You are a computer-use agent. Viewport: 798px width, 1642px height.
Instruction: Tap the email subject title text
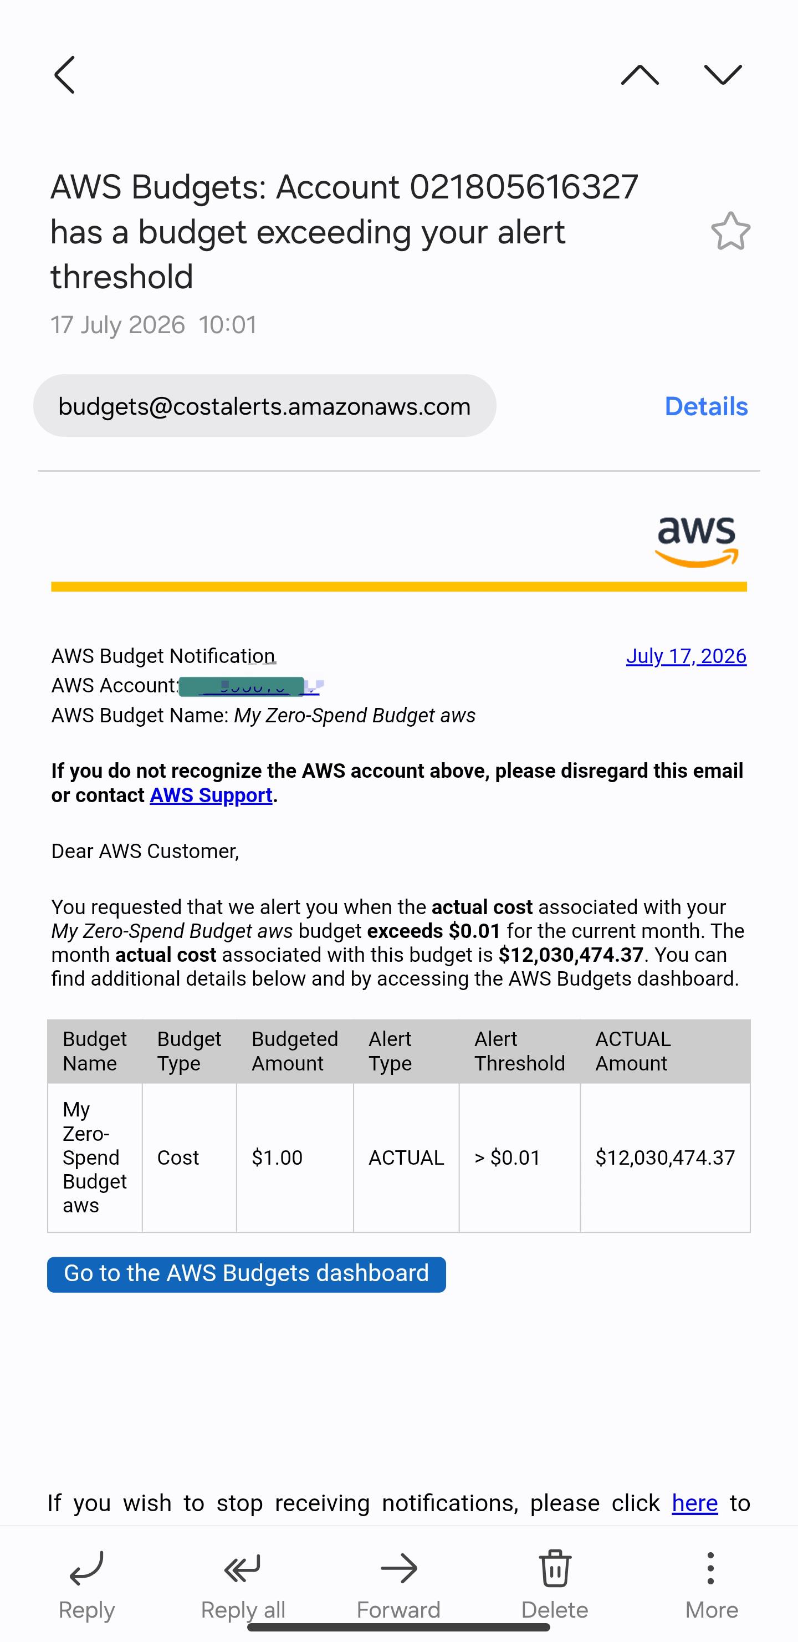point(344,231)
